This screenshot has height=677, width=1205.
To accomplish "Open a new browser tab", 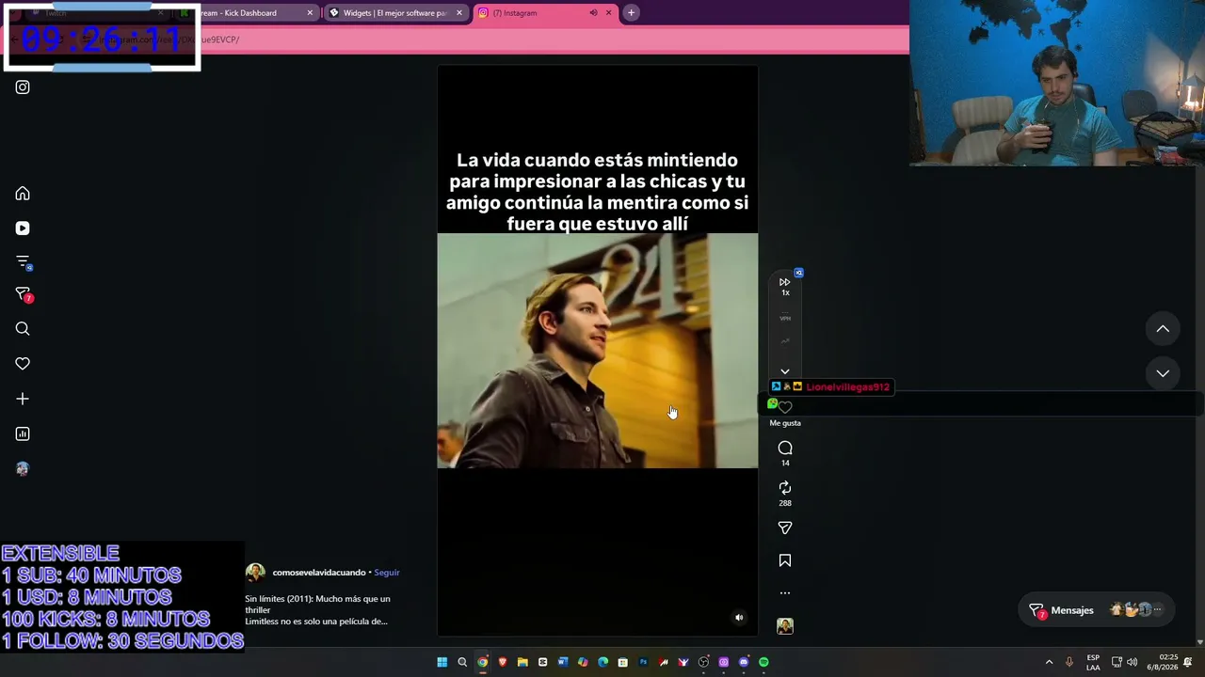I will coord(631,13).
